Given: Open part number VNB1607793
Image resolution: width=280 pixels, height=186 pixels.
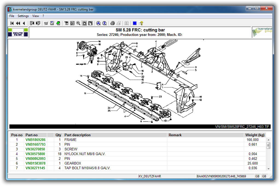Looking at the screenshot, I should (x=35, y=144).
